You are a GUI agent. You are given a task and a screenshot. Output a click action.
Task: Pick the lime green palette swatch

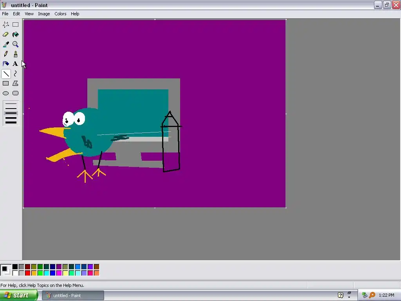click(40, 273)
